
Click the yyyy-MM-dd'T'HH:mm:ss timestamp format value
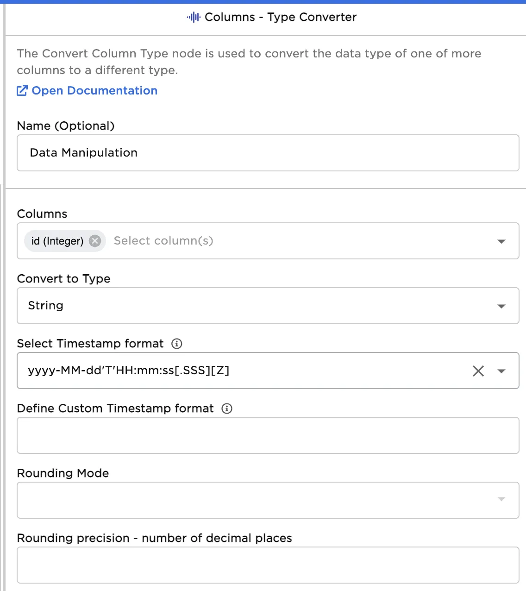pyautogui.click(x=129, y=371)
